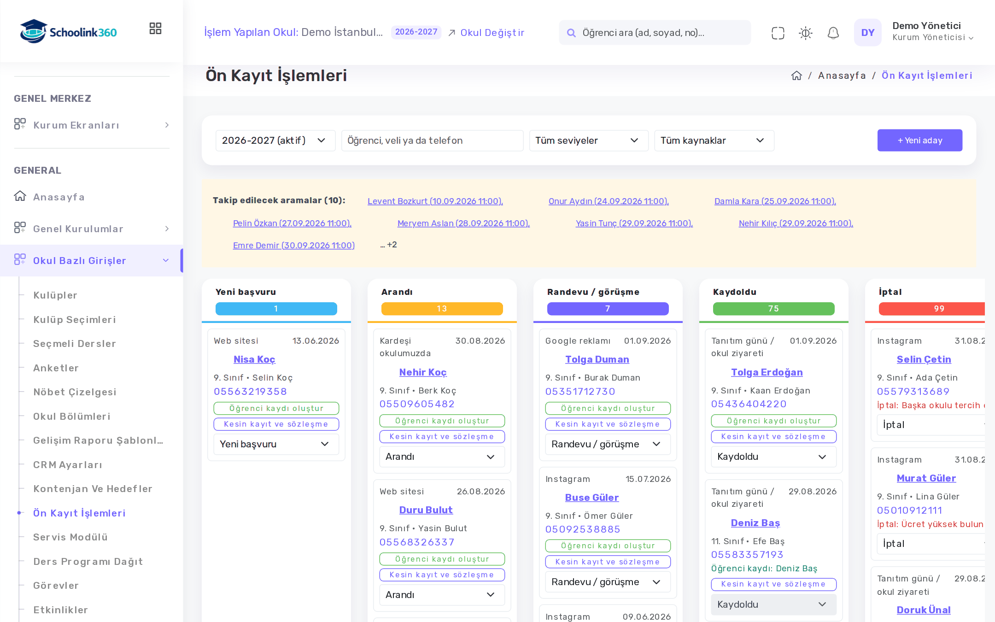Click Kurum Ekranları menu icon
The height and width of the screenshot is (622, 995).
[20, 124]
